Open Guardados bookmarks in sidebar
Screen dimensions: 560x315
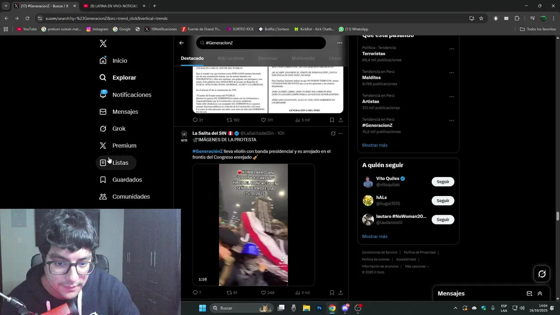coord(121,179)
